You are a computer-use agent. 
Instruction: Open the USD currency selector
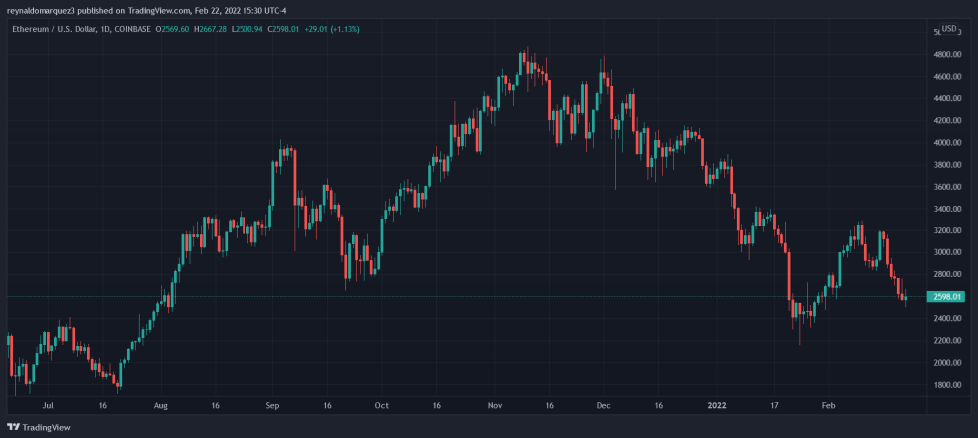(x=949, y=30)
